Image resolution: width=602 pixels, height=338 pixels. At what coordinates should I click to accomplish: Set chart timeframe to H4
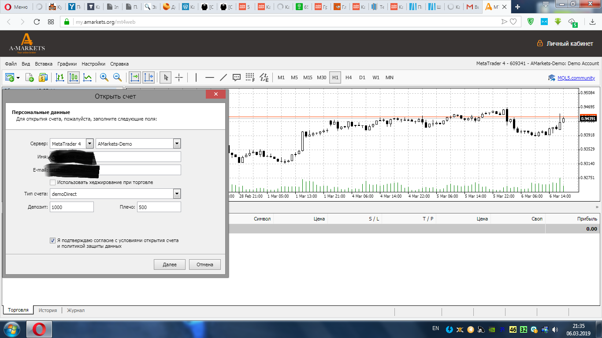pyautogui.click(x=349, y=77)
